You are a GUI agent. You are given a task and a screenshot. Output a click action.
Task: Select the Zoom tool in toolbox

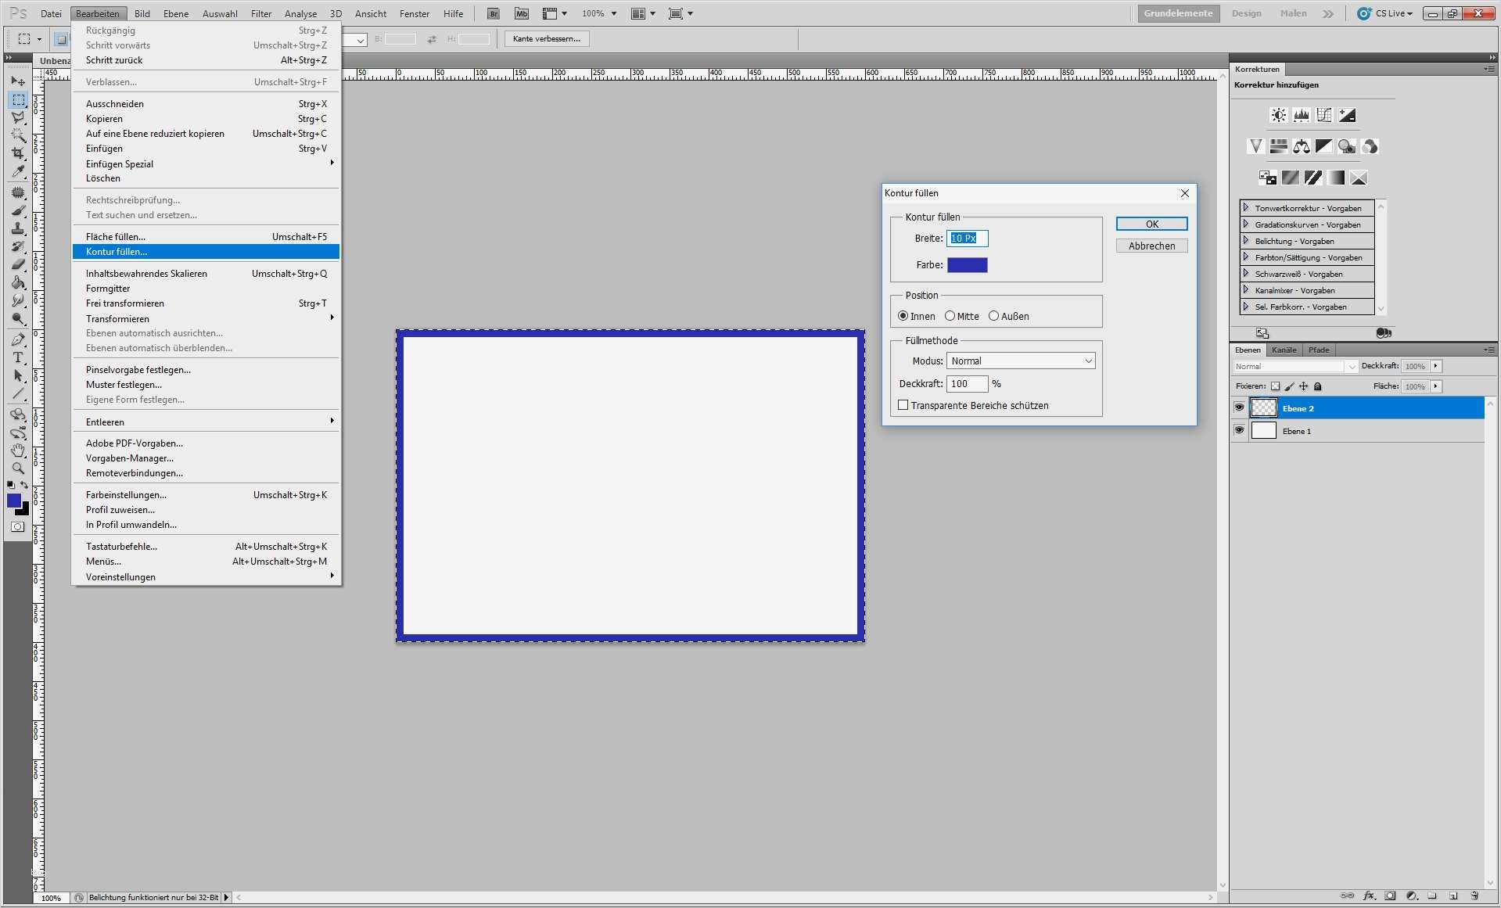(18, 468)
